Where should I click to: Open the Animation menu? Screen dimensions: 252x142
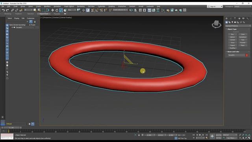57,6
